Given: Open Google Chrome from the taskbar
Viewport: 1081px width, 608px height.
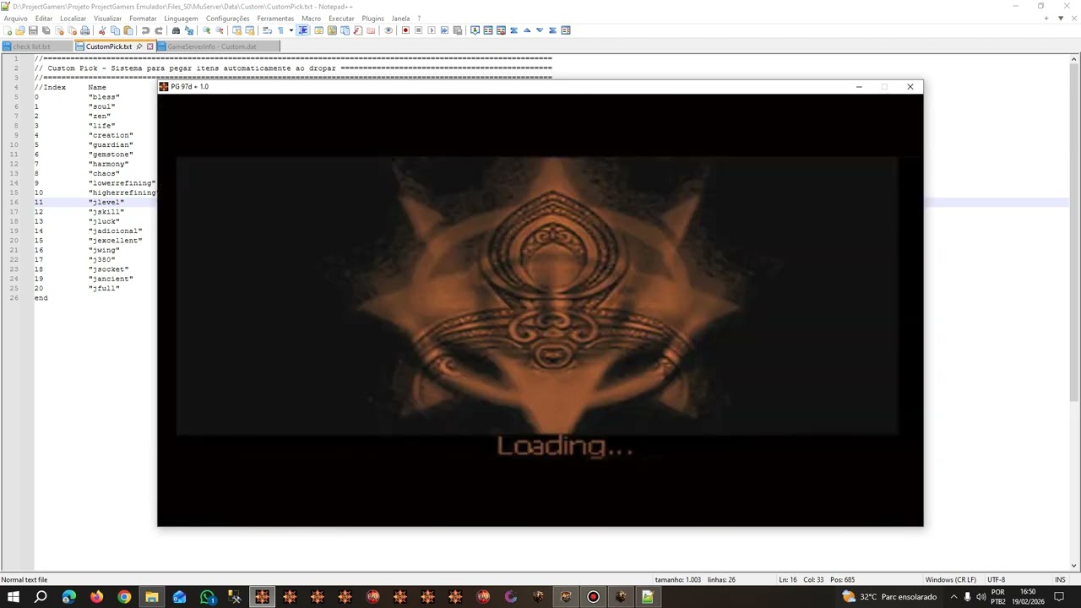Looking at the screenshot, I should 124,597.
